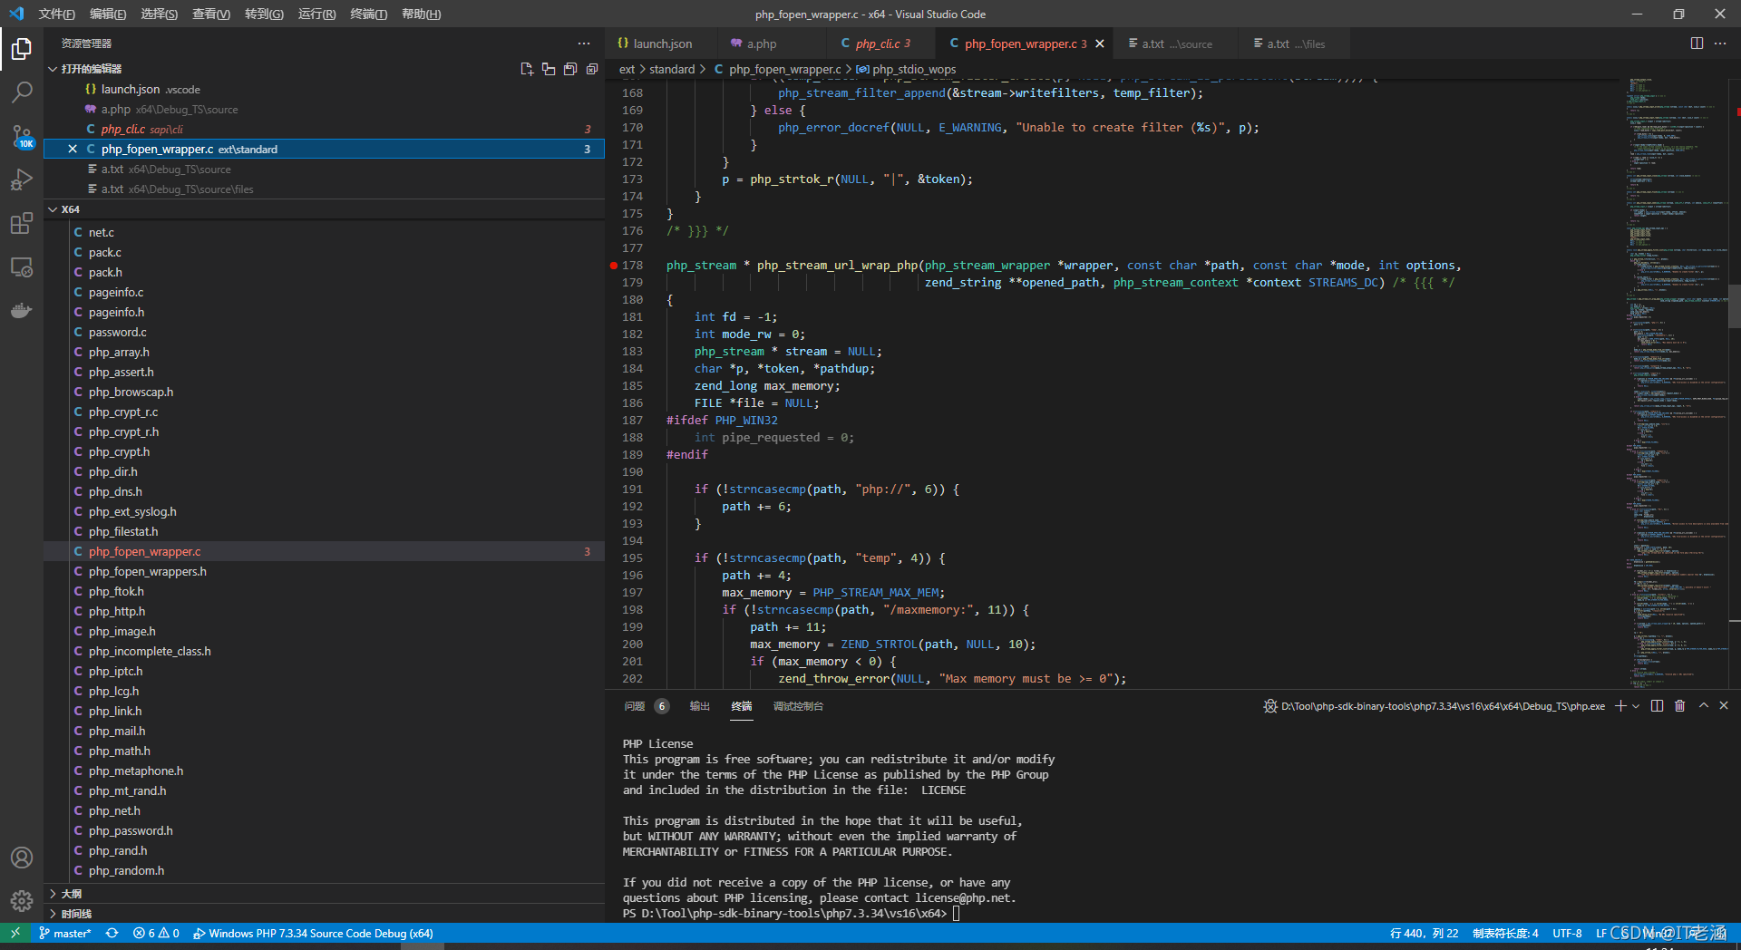Open Run and Debug view
Screen dimensions: 1741x950
tap(22, 179)
